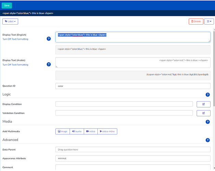Open help icon for Display Text (English)

click(49, 39)
